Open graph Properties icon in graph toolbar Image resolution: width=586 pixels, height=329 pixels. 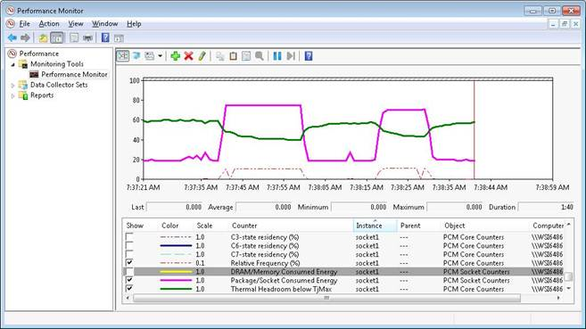click(246, 56)
